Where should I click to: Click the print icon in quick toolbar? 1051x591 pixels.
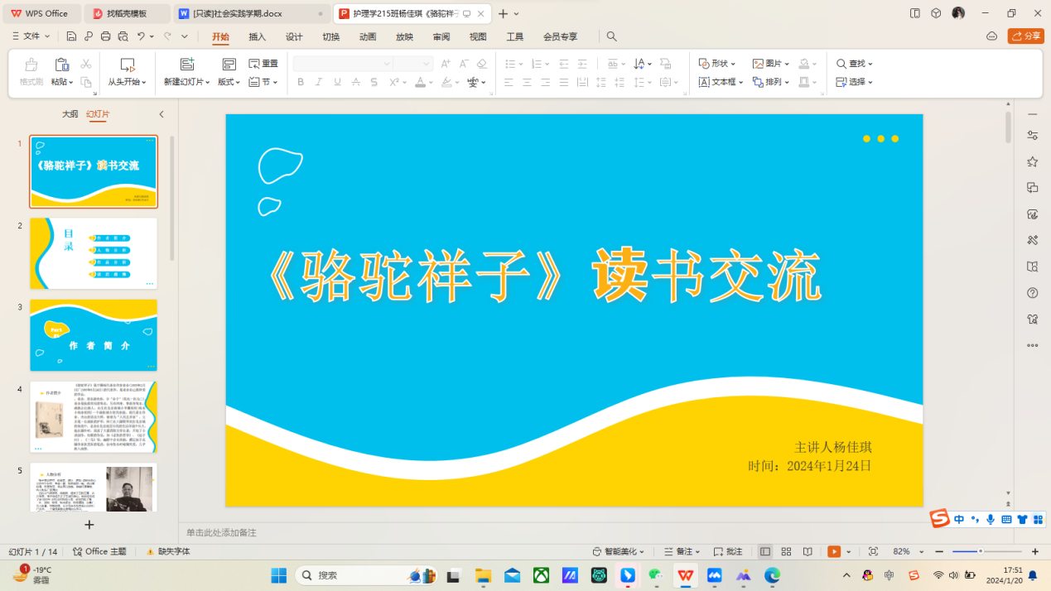coord(105,36)
